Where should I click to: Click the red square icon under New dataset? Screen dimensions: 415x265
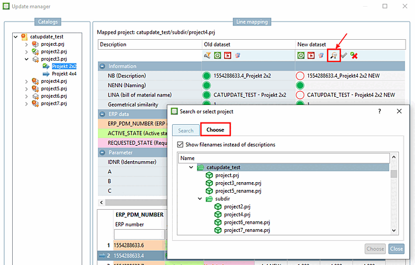[x=311, y=55]
